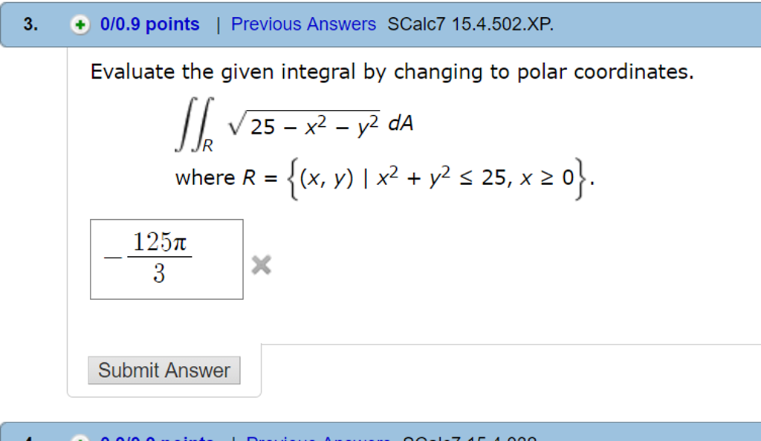Click the green plus icon for question 4
The width and height of the screenshot is (761, 441).
pos(79,437)
